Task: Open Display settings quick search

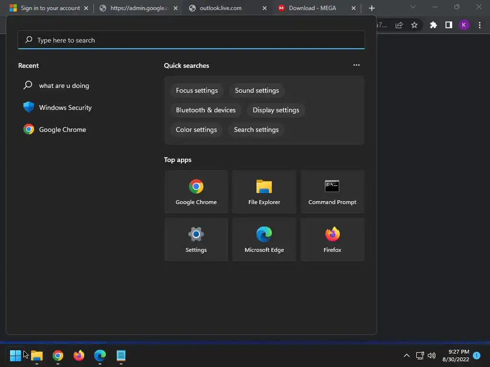Action: click(276, 110)
